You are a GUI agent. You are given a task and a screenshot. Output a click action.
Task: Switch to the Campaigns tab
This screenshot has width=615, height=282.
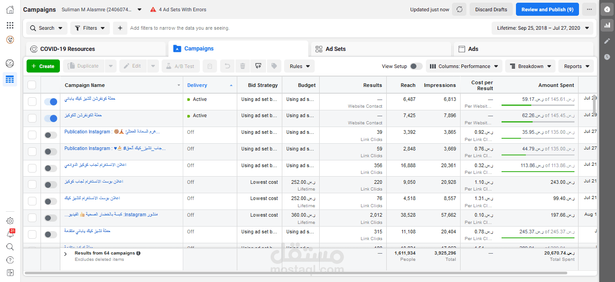pyautogui.click(x=238, y=49)
